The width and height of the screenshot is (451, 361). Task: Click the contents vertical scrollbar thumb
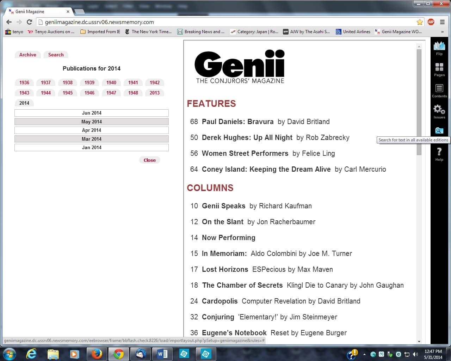point(419,102)
